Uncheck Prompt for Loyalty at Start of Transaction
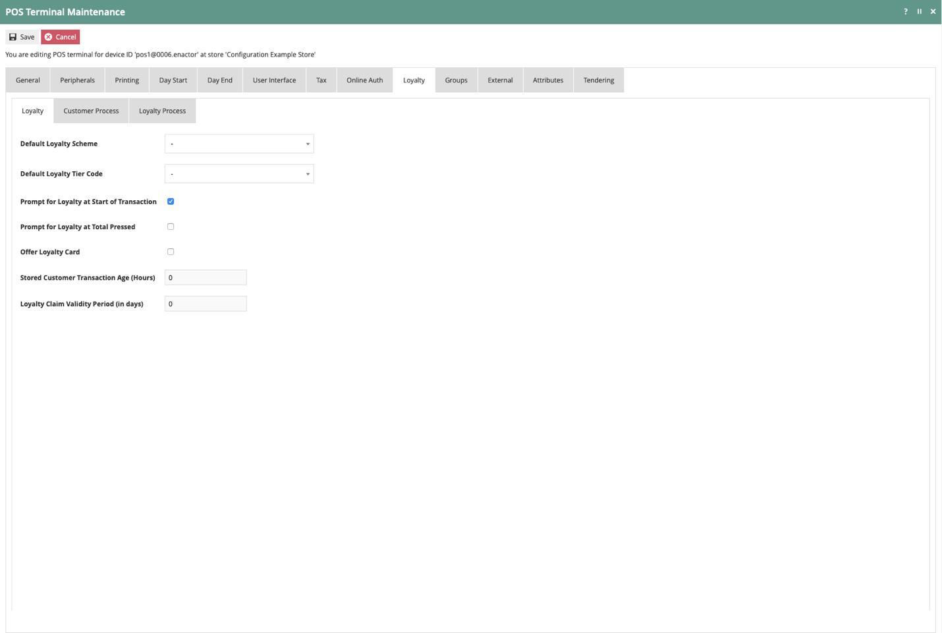Screen dimensions: 942x633 click(171, 202)
